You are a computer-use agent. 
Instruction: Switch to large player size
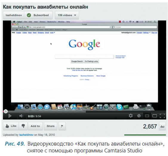pyautogui.click(x=155, y=116)
